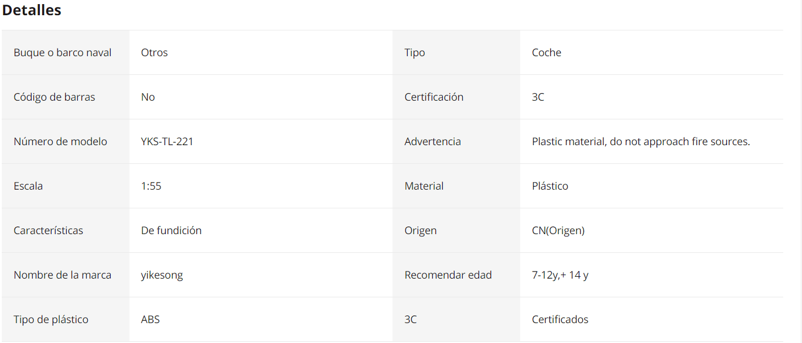Click the Advertencia warning text about fire sources
802x343 pixels.
click(x=641, y=142)
